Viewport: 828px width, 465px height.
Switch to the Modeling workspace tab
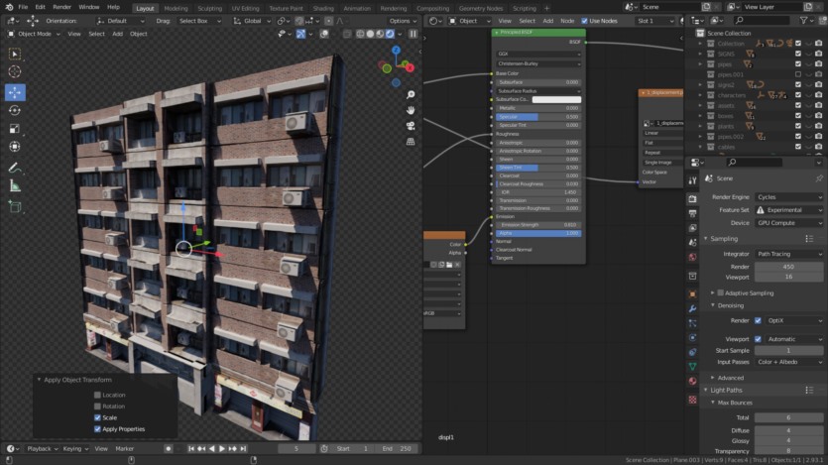pos(176,9)
